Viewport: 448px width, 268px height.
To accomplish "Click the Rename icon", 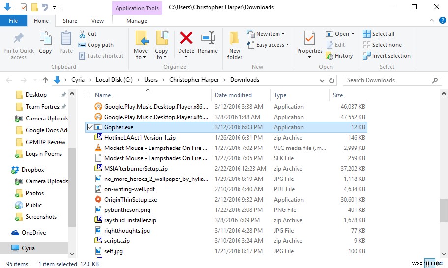I will click(208, 38).
